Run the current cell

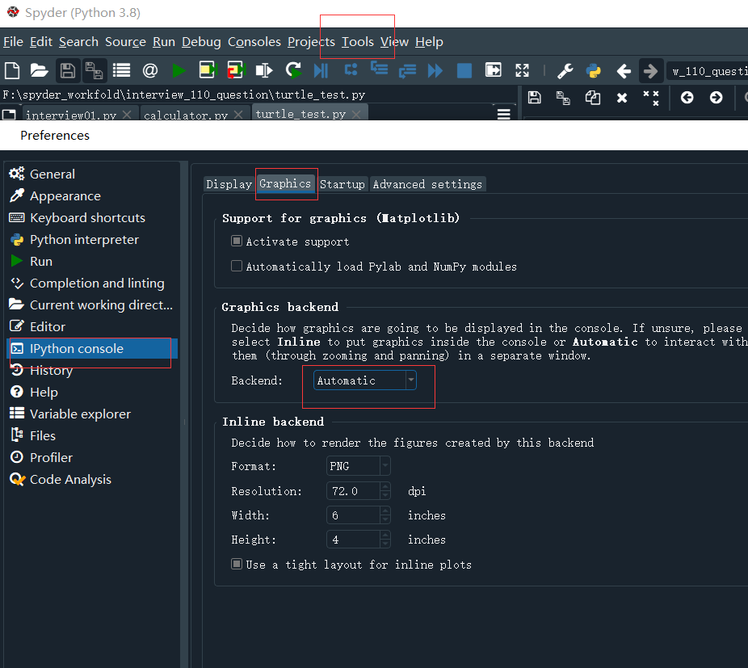(208, 70)
